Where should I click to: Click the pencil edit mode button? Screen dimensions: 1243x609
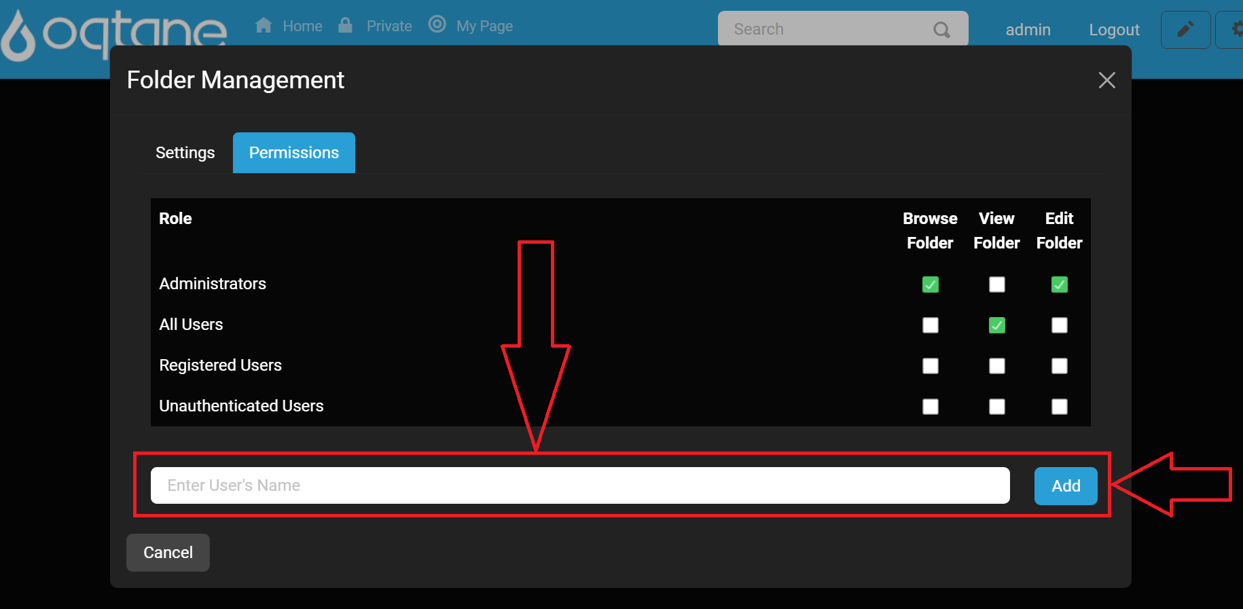(1185, 29)
